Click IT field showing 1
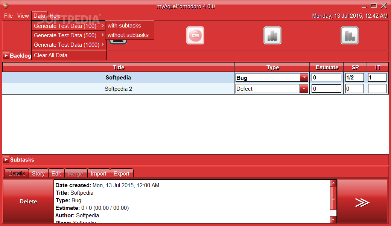391x226 pixels. tap(377, 78)
